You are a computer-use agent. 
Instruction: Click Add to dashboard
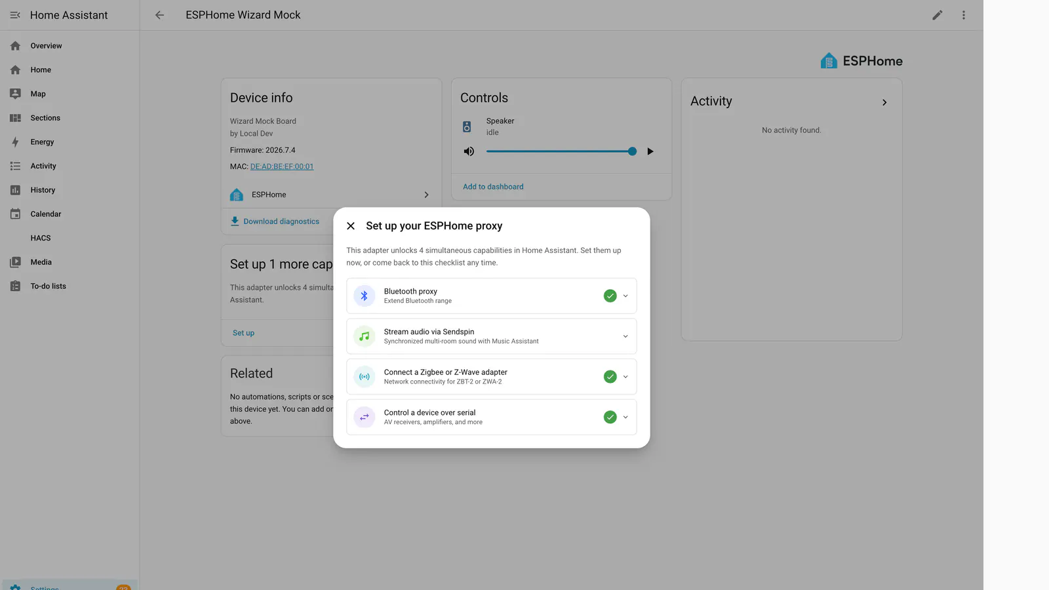[493, 187]
